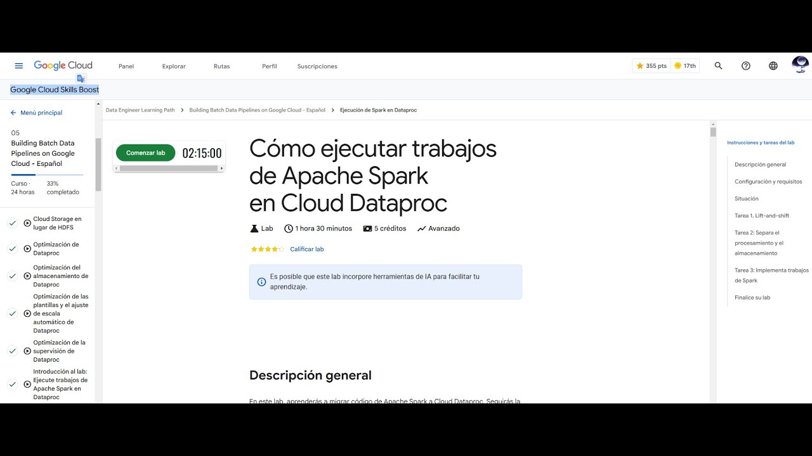Open the Panel tab
This screenshot has height=456, width=812.
[x=126, y=66]
